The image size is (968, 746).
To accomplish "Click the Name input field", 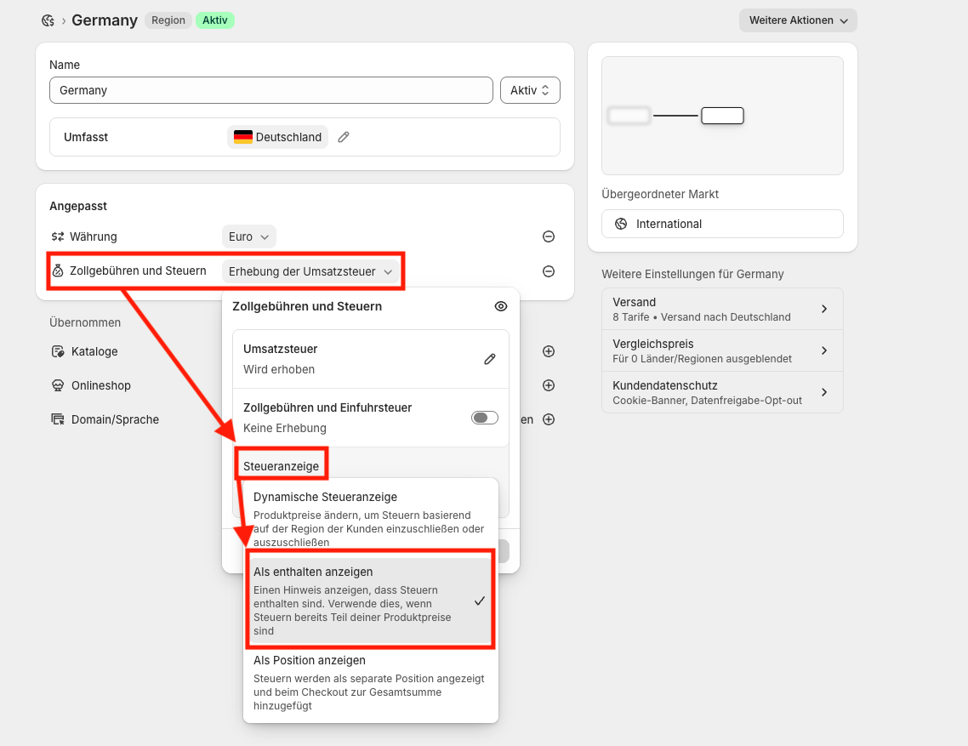I will (271, 90).
